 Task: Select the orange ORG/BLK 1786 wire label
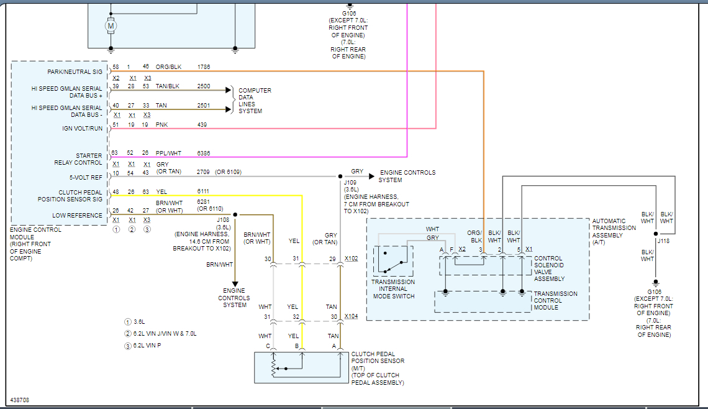point(168,66)
